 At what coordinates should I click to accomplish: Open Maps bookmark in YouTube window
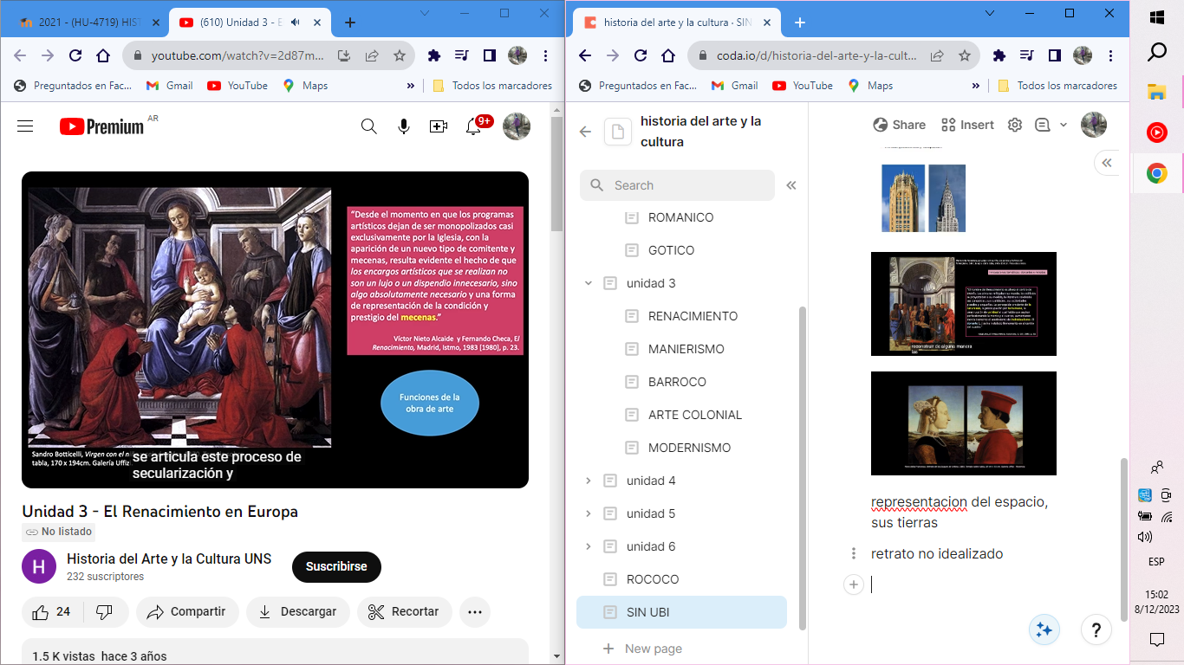[305, 86]
